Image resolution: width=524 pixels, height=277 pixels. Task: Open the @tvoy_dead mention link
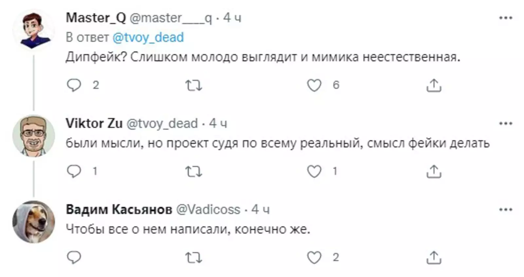pyautogui.click(x=148, y=38)
